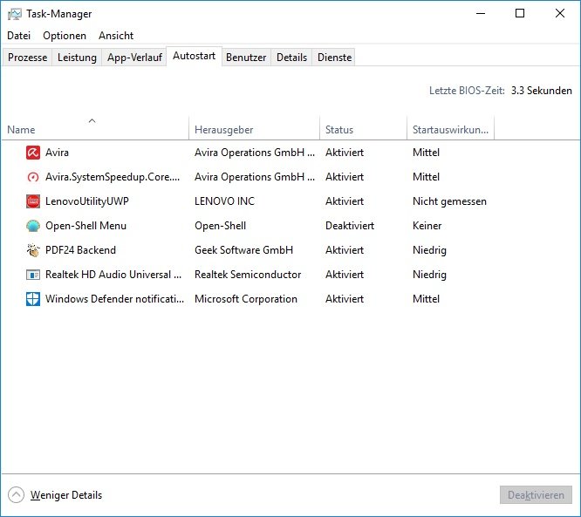Screen dimensions: 581x517
Task: Select the Avira.SystemSpeedup.Core entry name
Action: click(x=113, y=177)
